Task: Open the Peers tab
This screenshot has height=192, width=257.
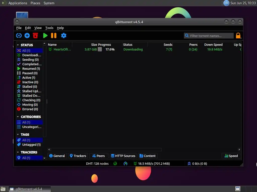Action: [99, 156]
